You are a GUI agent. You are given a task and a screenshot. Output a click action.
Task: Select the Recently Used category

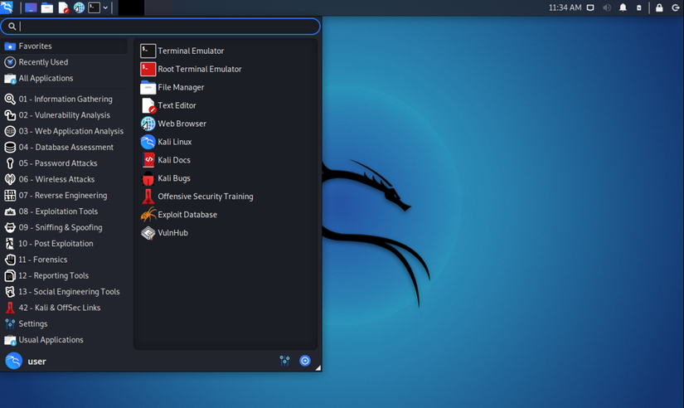coord(64,62)
